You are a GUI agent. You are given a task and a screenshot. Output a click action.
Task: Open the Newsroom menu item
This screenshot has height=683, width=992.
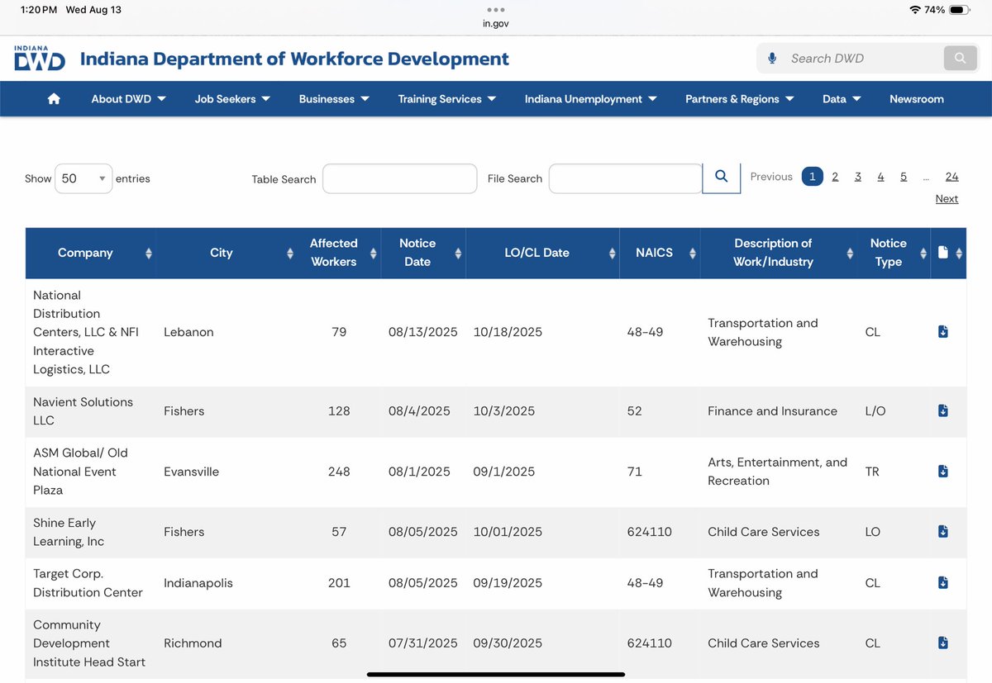916,99
